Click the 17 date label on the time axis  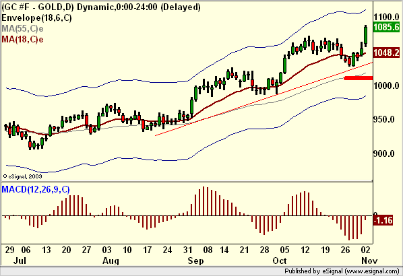148,250
